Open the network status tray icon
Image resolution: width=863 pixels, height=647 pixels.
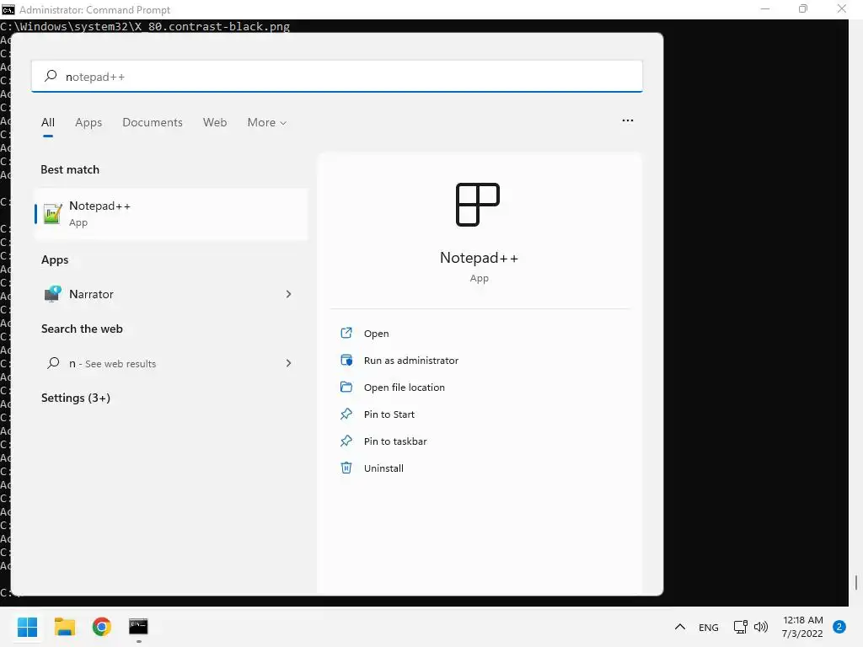click(740, 627)
